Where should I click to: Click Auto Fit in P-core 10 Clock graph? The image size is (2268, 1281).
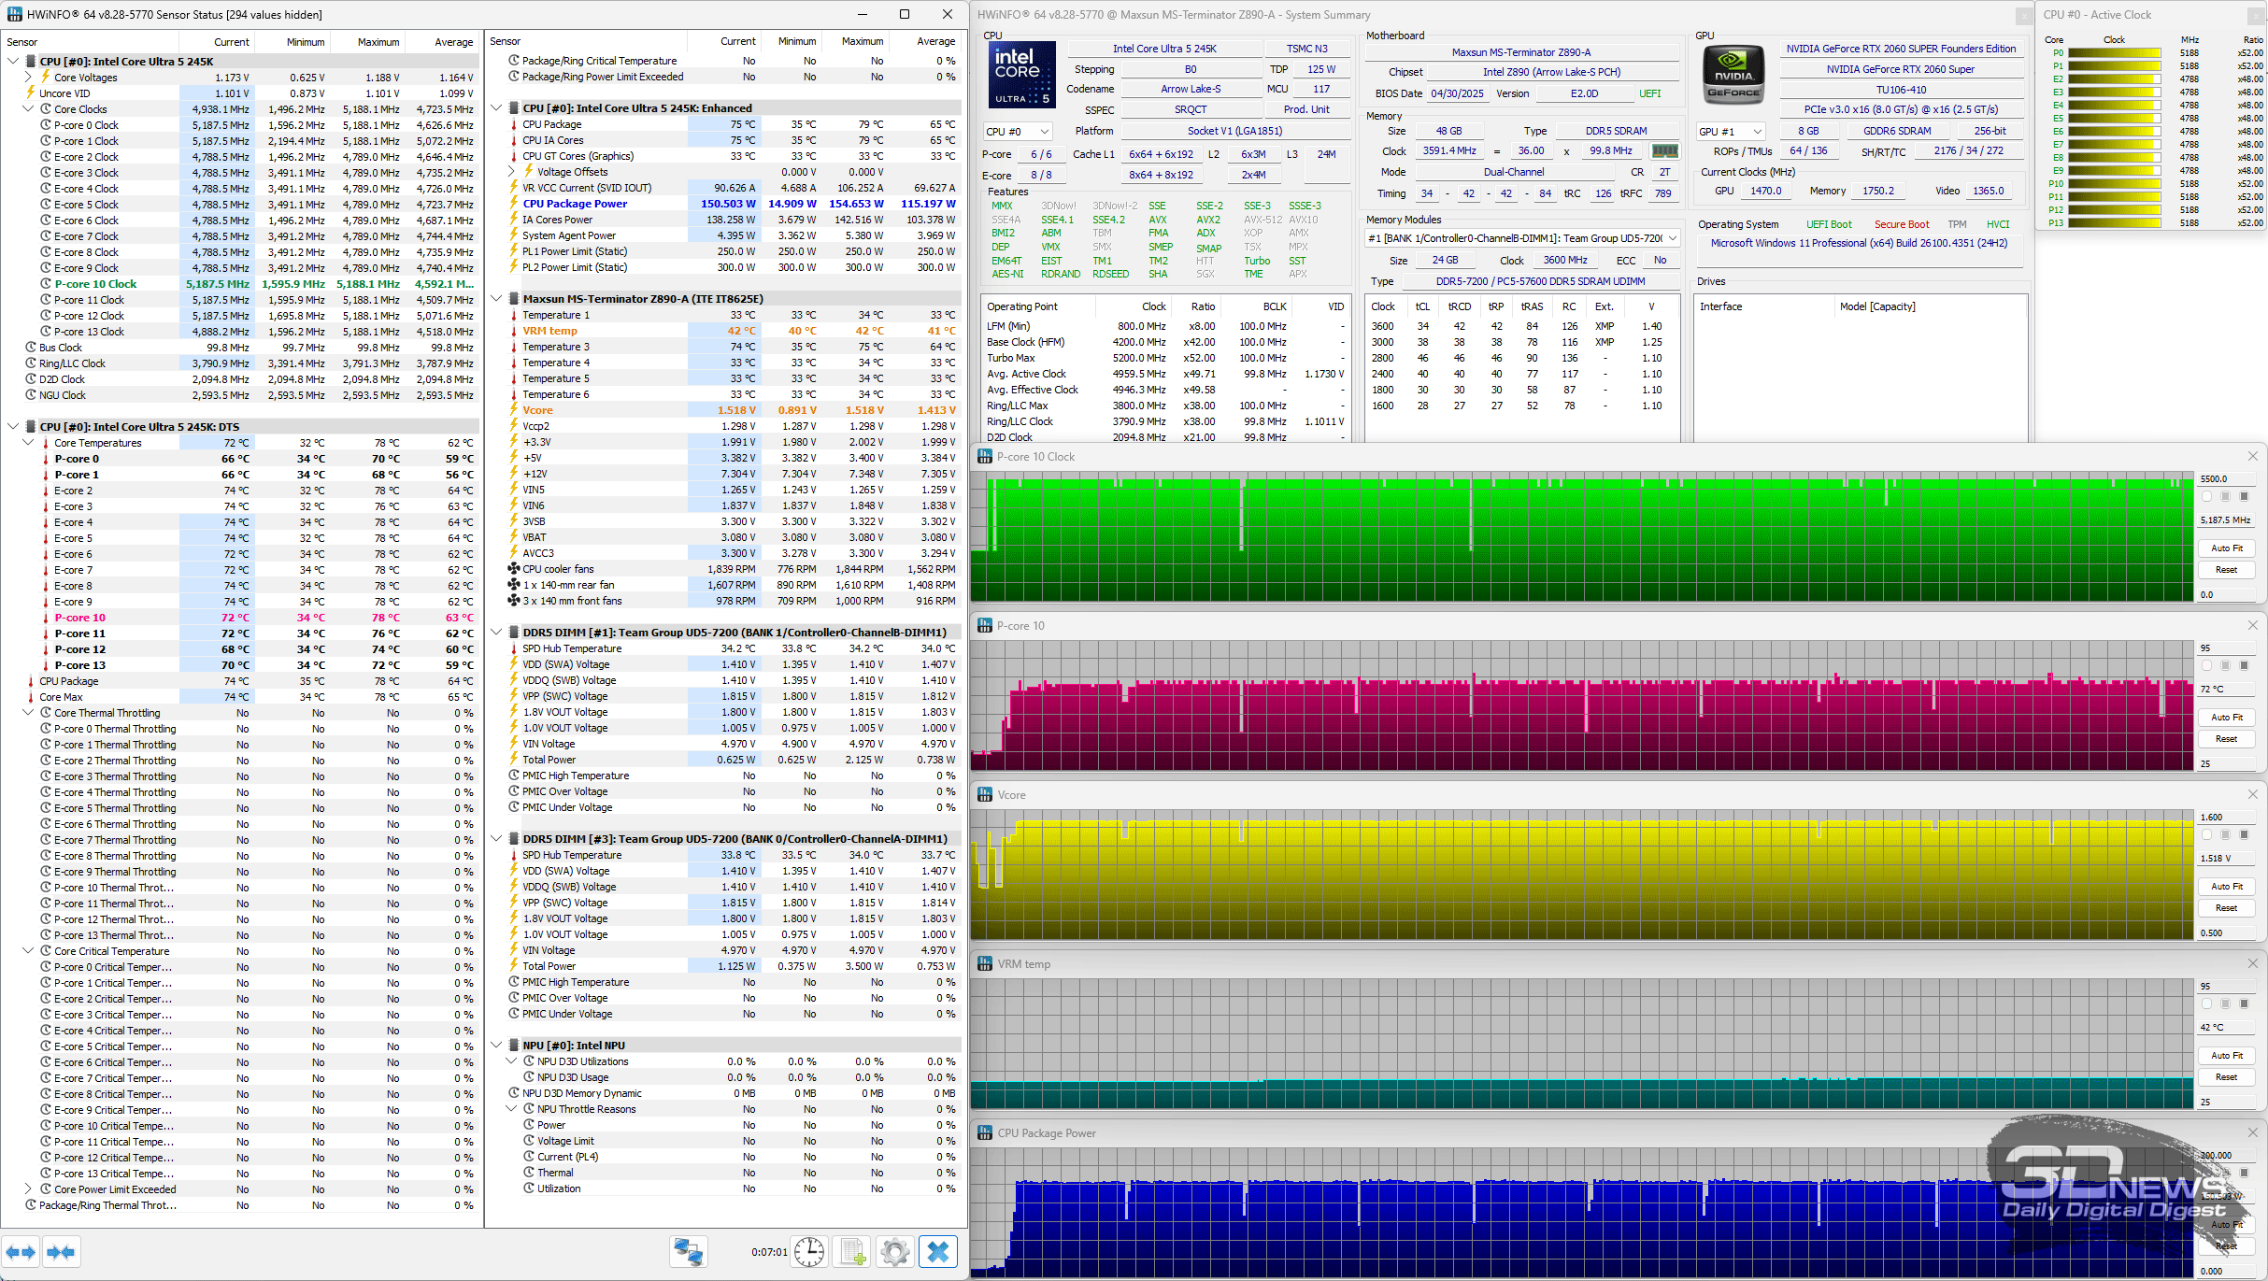(2226, 548)
